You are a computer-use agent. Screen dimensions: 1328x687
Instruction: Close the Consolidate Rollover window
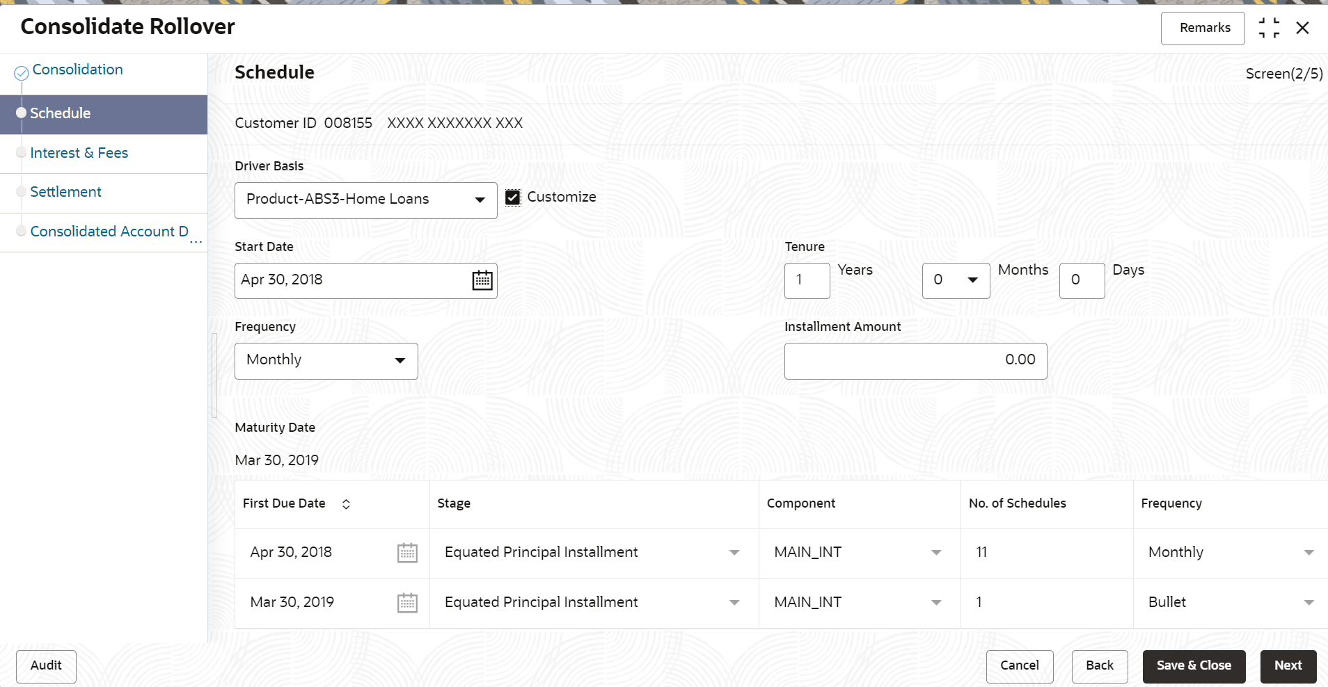1303,28
